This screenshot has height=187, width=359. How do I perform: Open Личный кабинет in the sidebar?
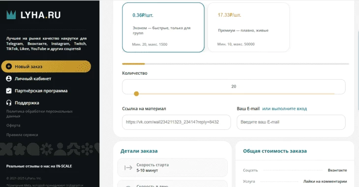coord(33,79)
